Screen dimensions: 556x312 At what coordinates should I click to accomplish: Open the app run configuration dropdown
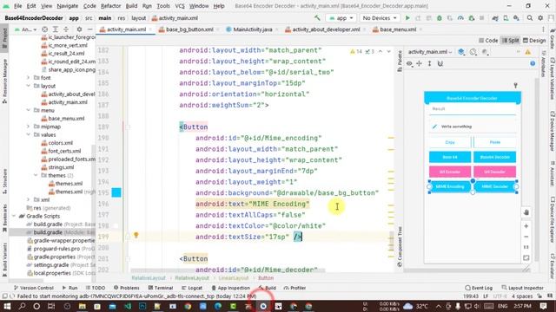tap(341, 18)
